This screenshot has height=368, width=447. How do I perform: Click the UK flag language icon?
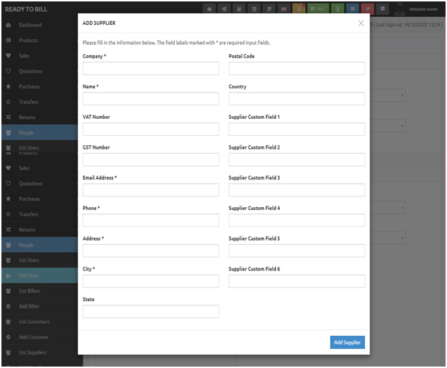coord(284,9)
